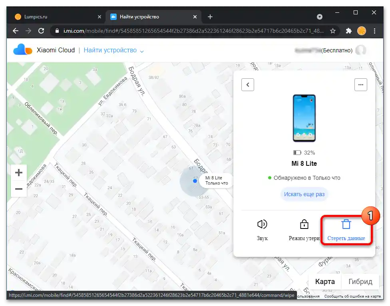Screen dimensions: 390x306
Task: Click the user avatar in header
Action: pos(361,50)
